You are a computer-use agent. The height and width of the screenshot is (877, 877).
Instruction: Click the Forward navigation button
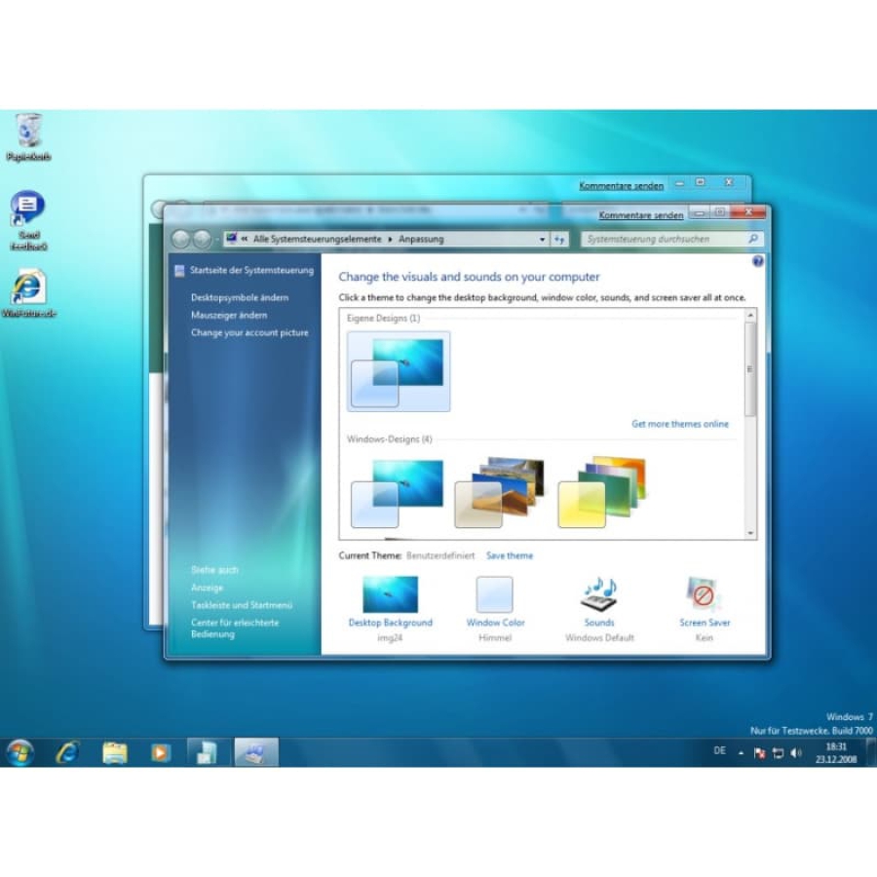pyautogui.click(x=203, y=240)
